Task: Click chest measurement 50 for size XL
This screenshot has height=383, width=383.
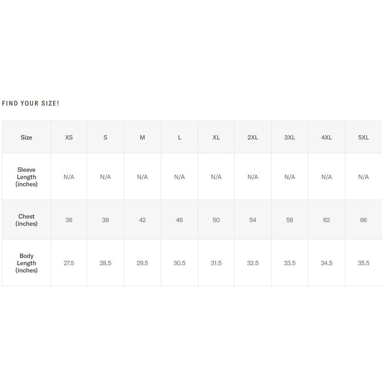Action: tap(216, 220)
